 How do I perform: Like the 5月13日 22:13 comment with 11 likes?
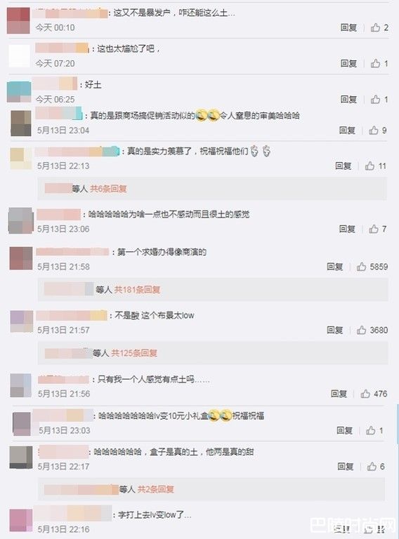click(369, 166)
